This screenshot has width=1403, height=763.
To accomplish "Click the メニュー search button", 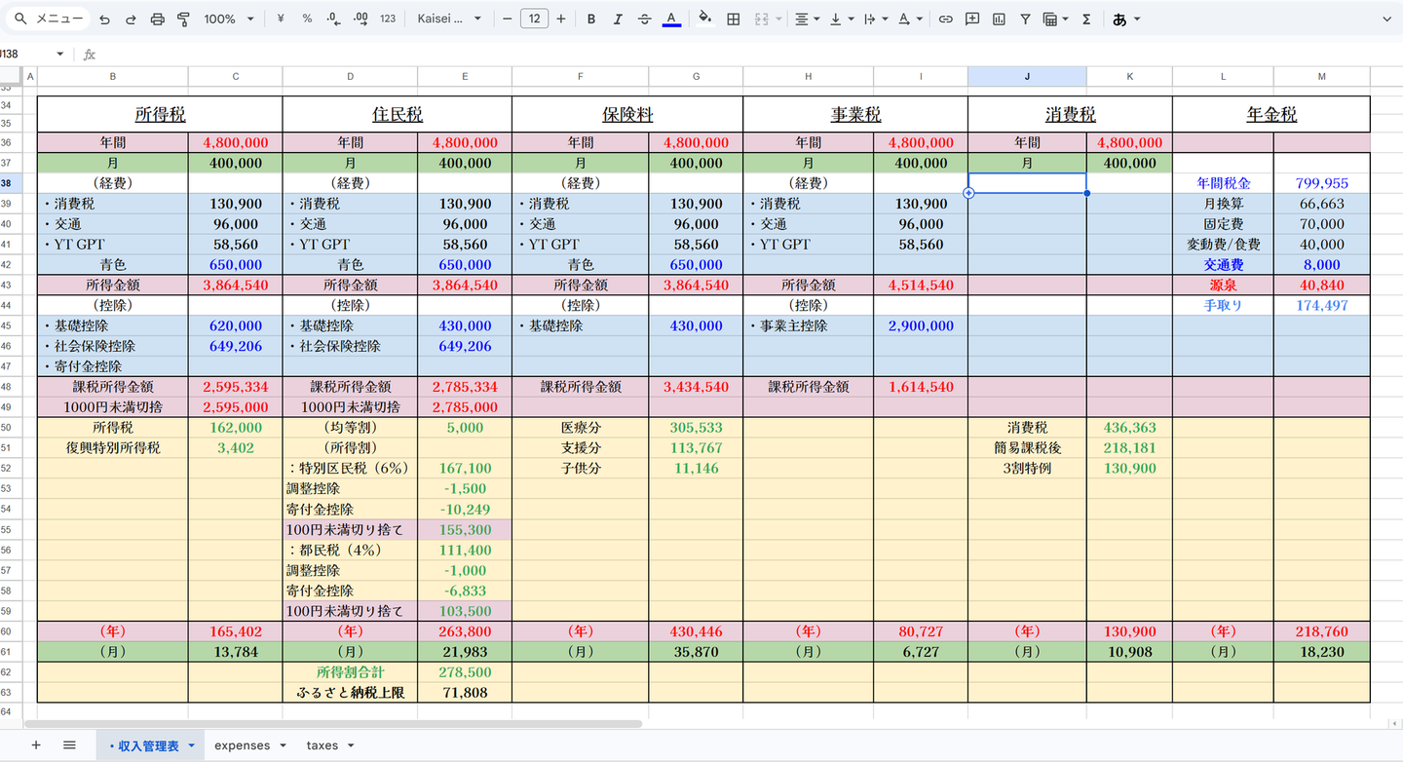I will (47, 19).
